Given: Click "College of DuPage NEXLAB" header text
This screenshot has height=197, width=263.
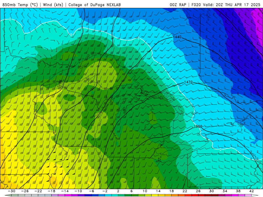Looking at the screenshot, I should pos(94,5).
